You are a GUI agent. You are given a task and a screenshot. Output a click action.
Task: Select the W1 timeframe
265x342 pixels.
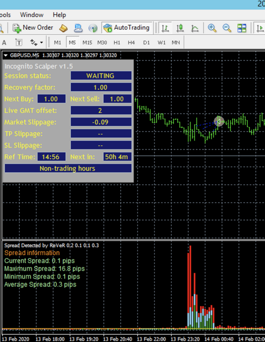point(161,42)
